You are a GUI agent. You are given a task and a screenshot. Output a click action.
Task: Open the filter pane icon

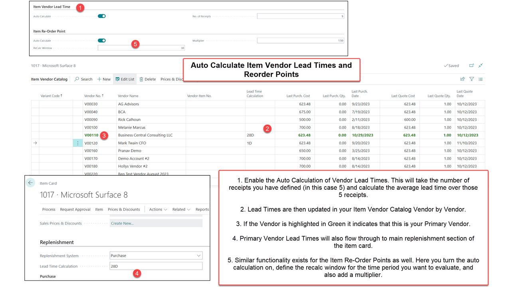[472, 79]
